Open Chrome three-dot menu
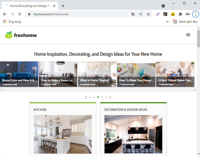 (x=195, y=14)
